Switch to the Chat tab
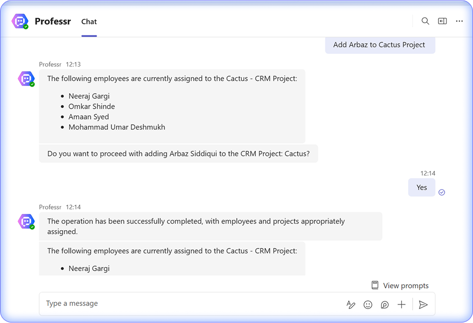This screenshot has height=323, width=473. [89, 22]
